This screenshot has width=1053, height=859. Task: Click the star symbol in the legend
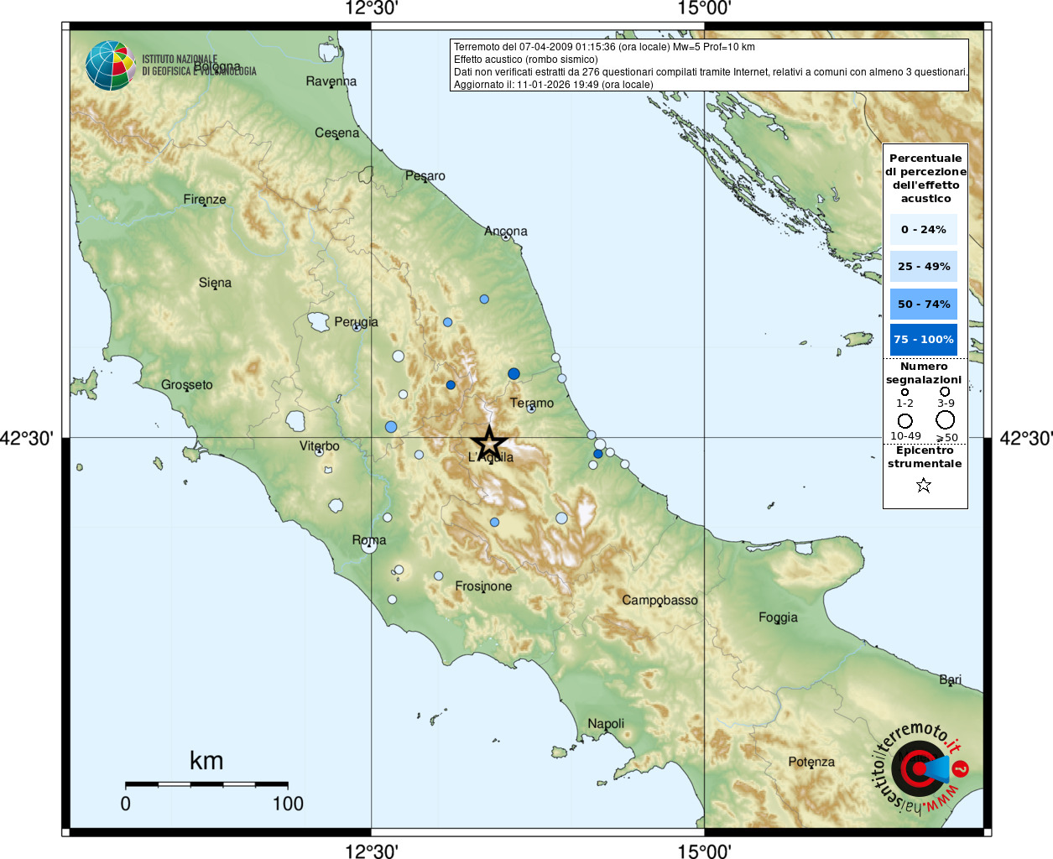924,485
